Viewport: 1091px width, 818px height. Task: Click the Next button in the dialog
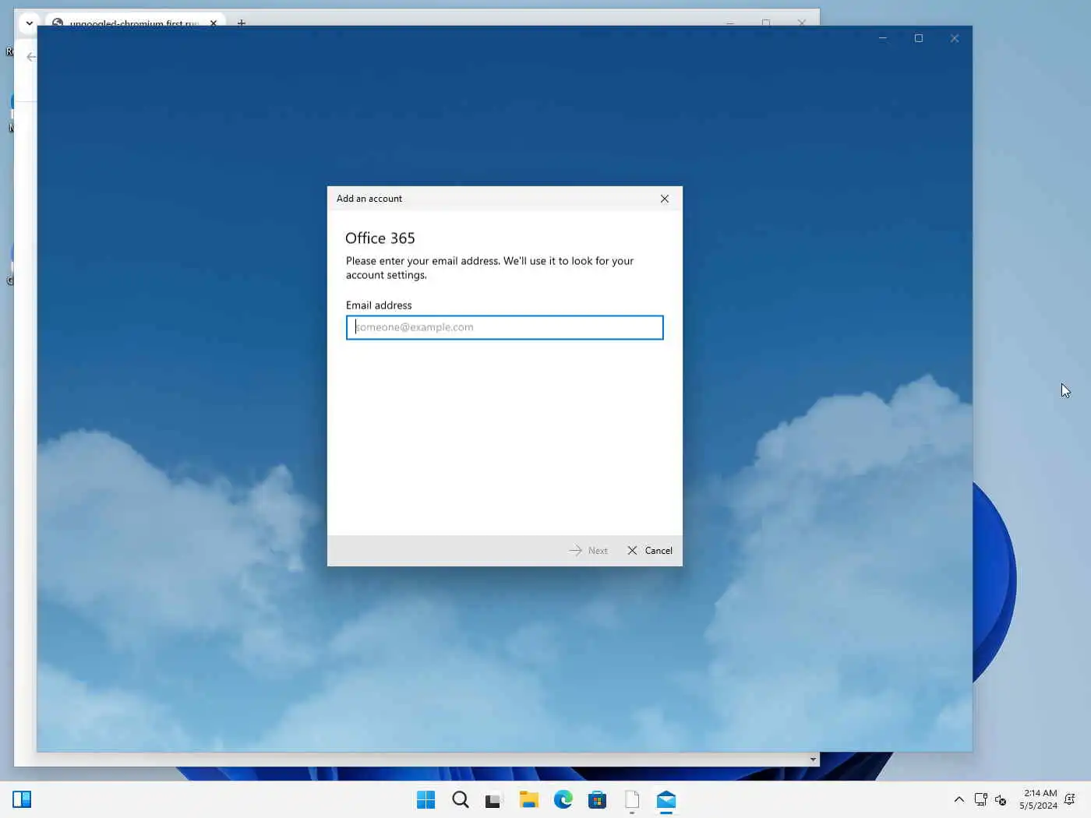click(588, 550)
